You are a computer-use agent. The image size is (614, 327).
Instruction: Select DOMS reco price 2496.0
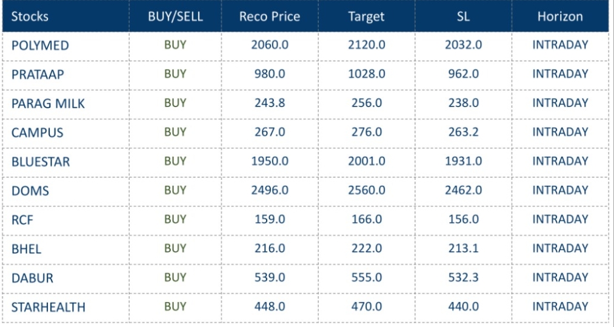(x=270, y=190)
